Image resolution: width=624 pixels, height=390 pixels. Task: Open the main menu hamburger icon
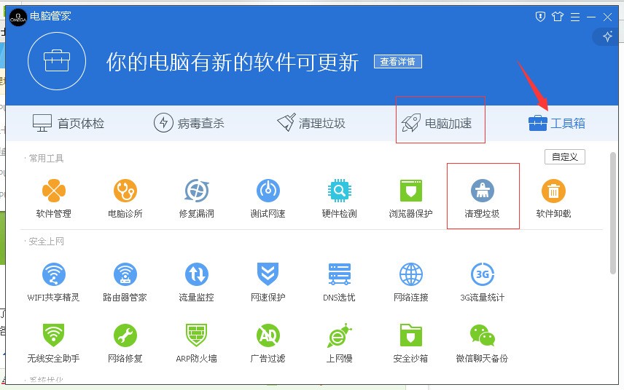coord(574,17)
